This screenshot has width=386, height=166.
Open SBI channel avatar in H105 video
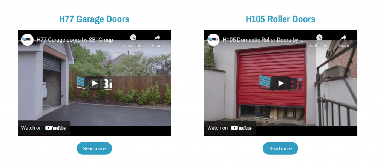click(213, 40)
